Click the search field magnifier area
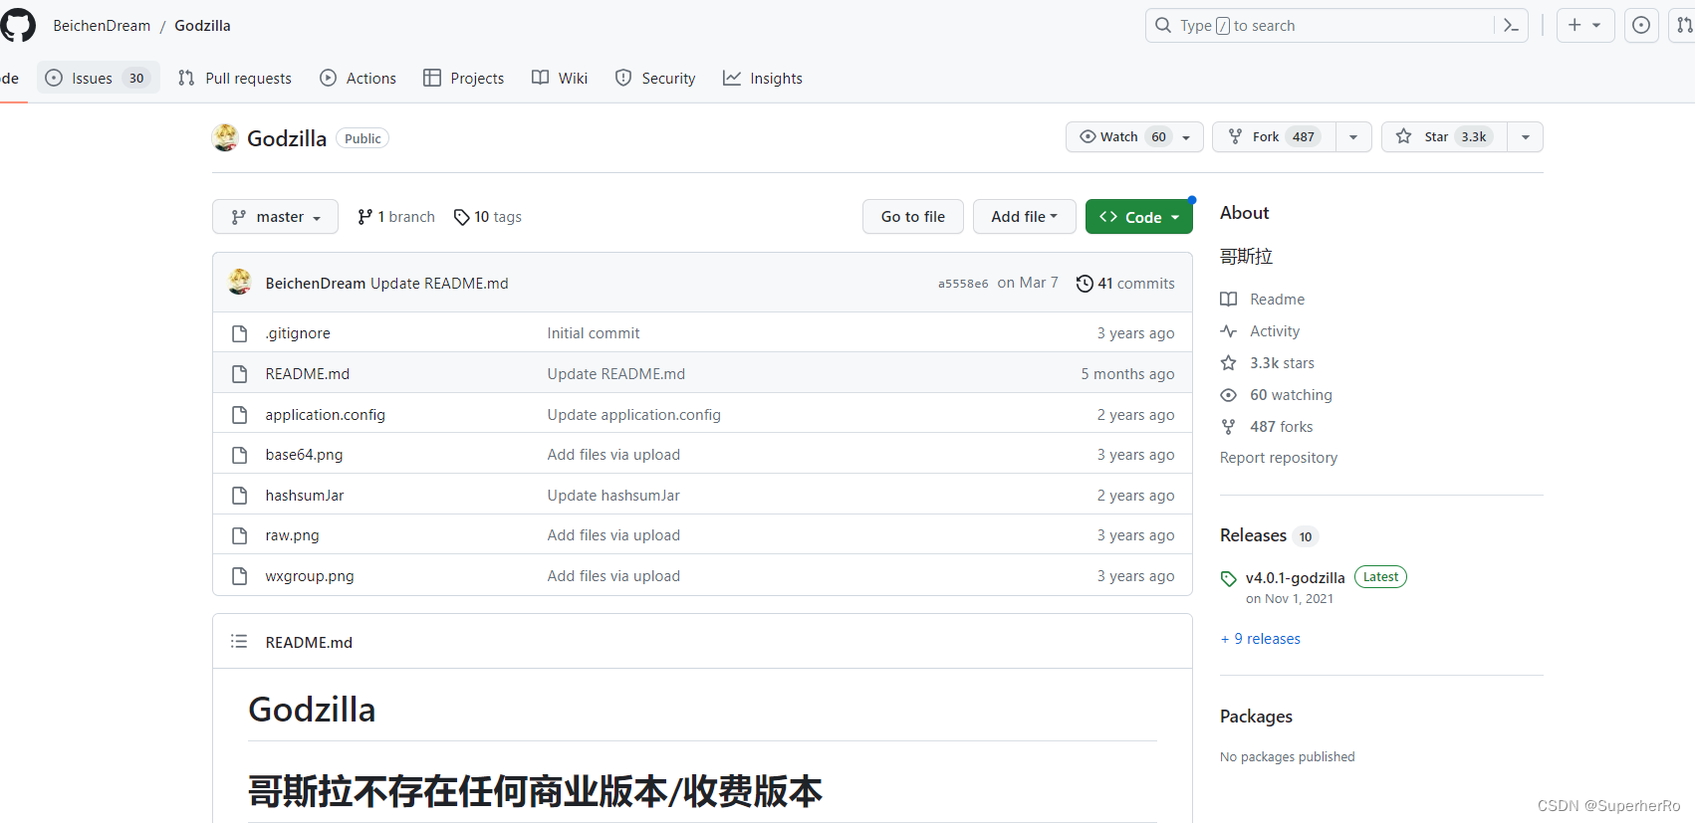This screenshot has height=823, width=1695. (1164, 26)
